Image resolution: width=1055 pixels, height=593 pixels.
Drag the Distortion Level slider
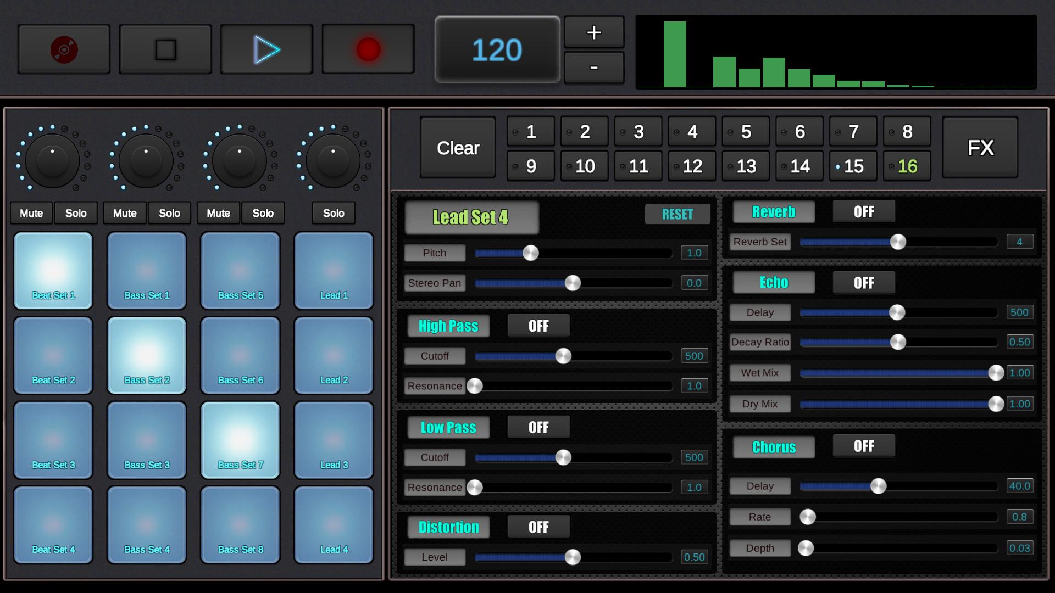(x=571, y=557)
